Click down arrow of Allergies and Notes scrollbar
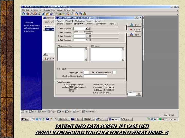 pos(86,60)
